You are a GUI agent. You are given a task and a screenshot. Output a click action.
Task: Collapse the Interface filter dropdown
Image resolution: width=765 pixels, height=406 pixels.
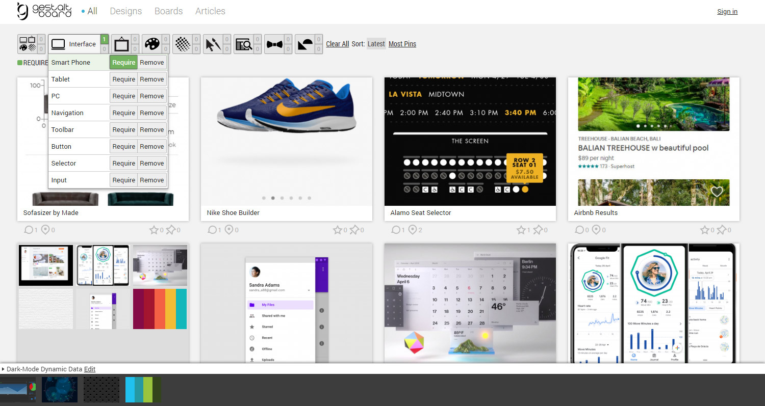(73, 44)
